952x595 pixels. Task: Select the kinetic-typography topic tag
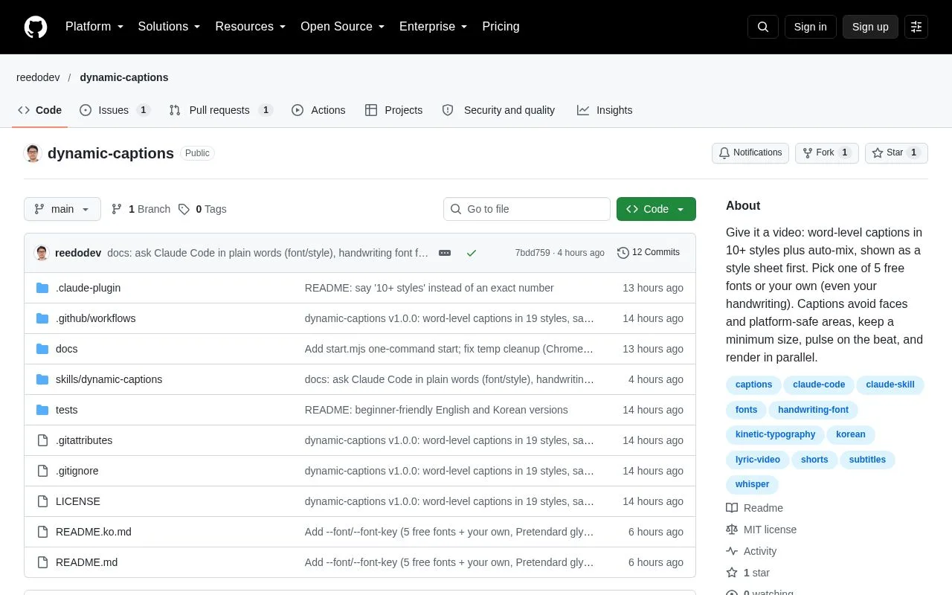pyautogui.click(x=775, y=434)
